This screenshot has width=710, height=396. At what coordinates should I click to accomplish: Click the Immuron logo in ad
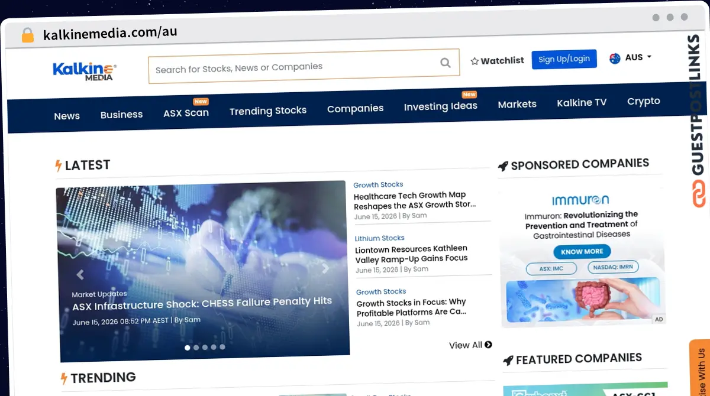click(x=580, y=200)
